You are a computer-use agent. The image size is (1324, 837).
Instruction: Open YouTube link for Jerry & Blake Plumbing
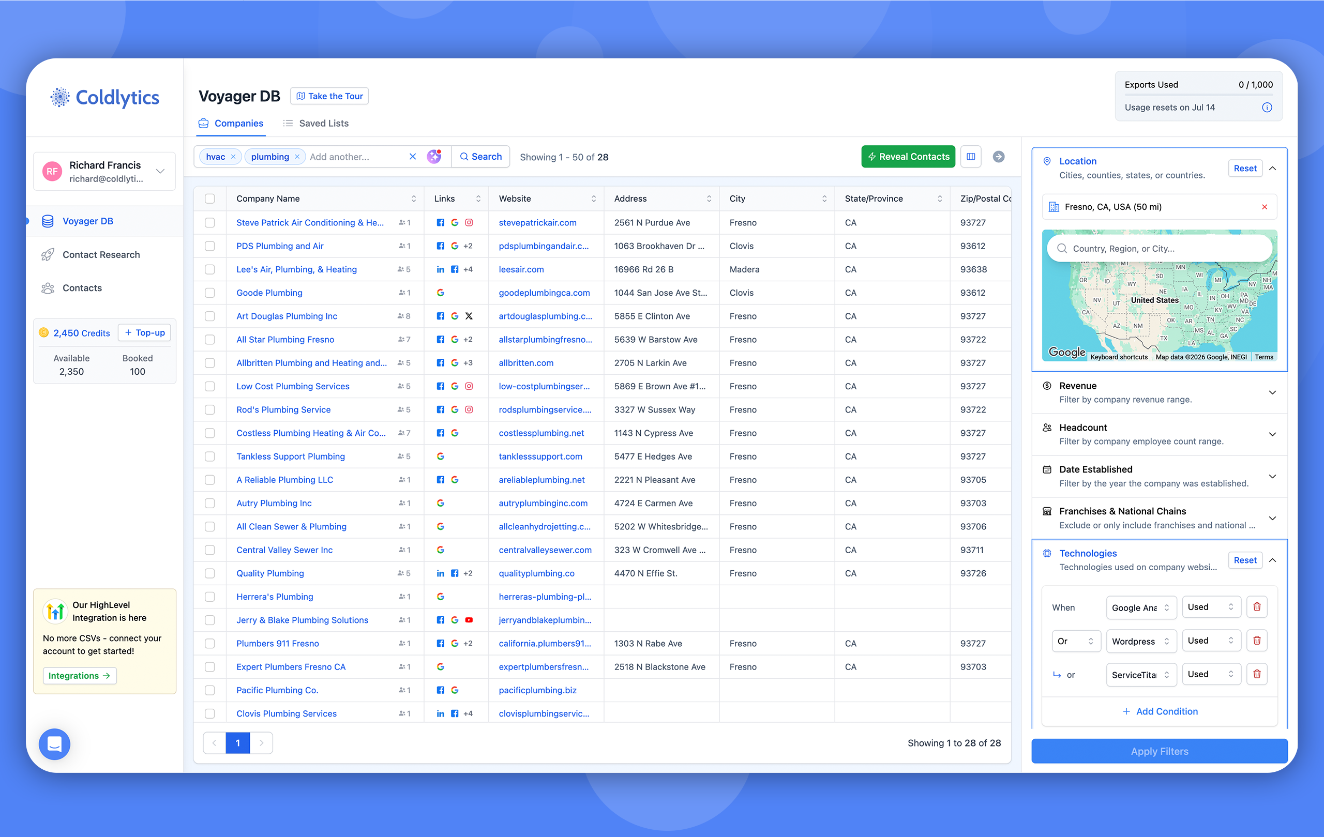(x=469, y=620)
